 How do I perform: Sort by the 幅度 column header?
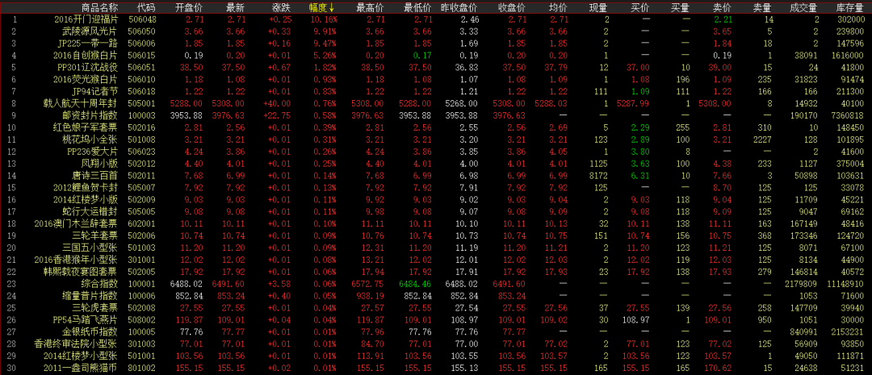tap(322, 7)
